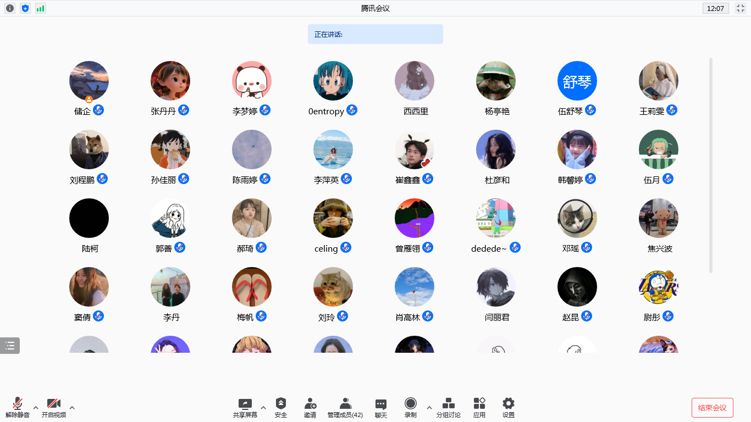
Task: Click the participant grid vertical scrollbar
Action: [711, 165]
